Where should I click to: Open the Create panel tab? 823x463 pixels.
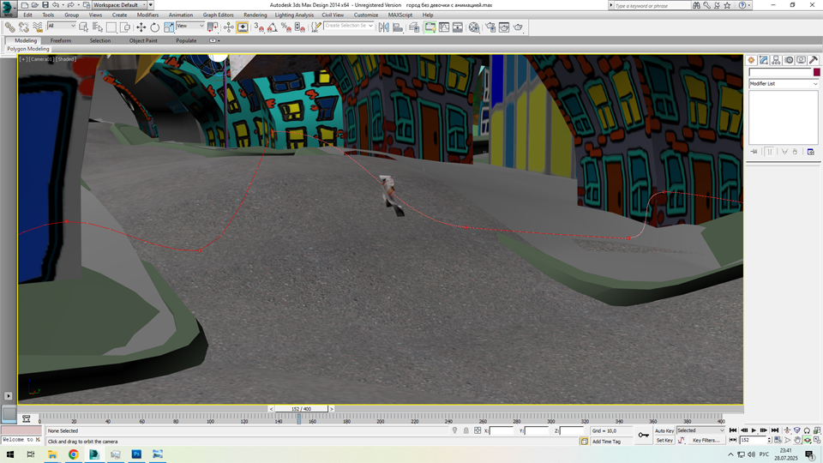pos(751,61)
